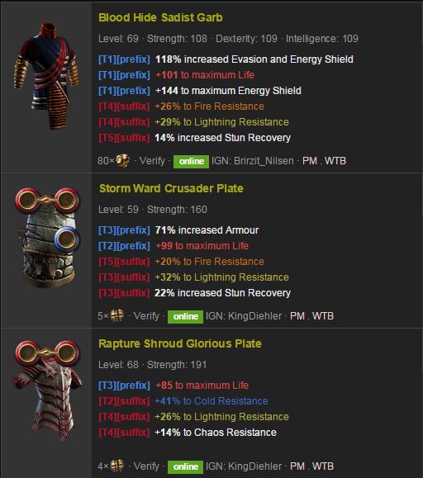Click WTB on Sadist Garb listing
Image resolution: width=423 pixels, height=478 pixels.
coord(335,161)
